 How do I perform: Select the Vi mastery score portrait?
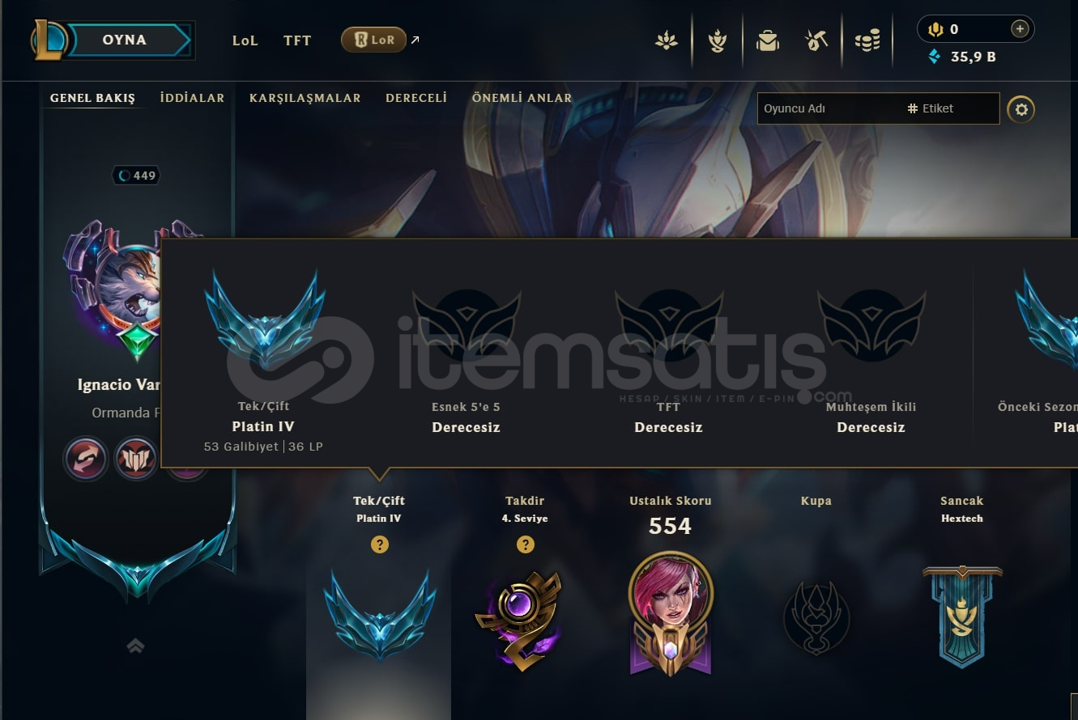[670, 612]
